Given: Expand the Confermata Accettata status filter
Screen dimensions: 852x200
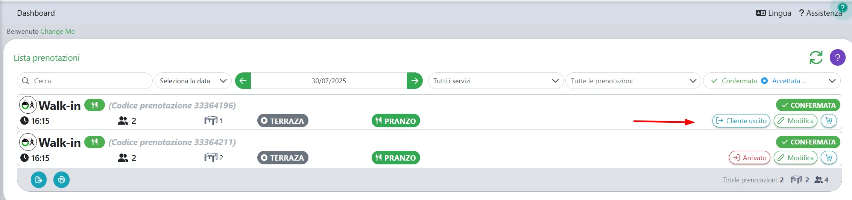Looking at the screenshot, I should (x=772, y=81).
